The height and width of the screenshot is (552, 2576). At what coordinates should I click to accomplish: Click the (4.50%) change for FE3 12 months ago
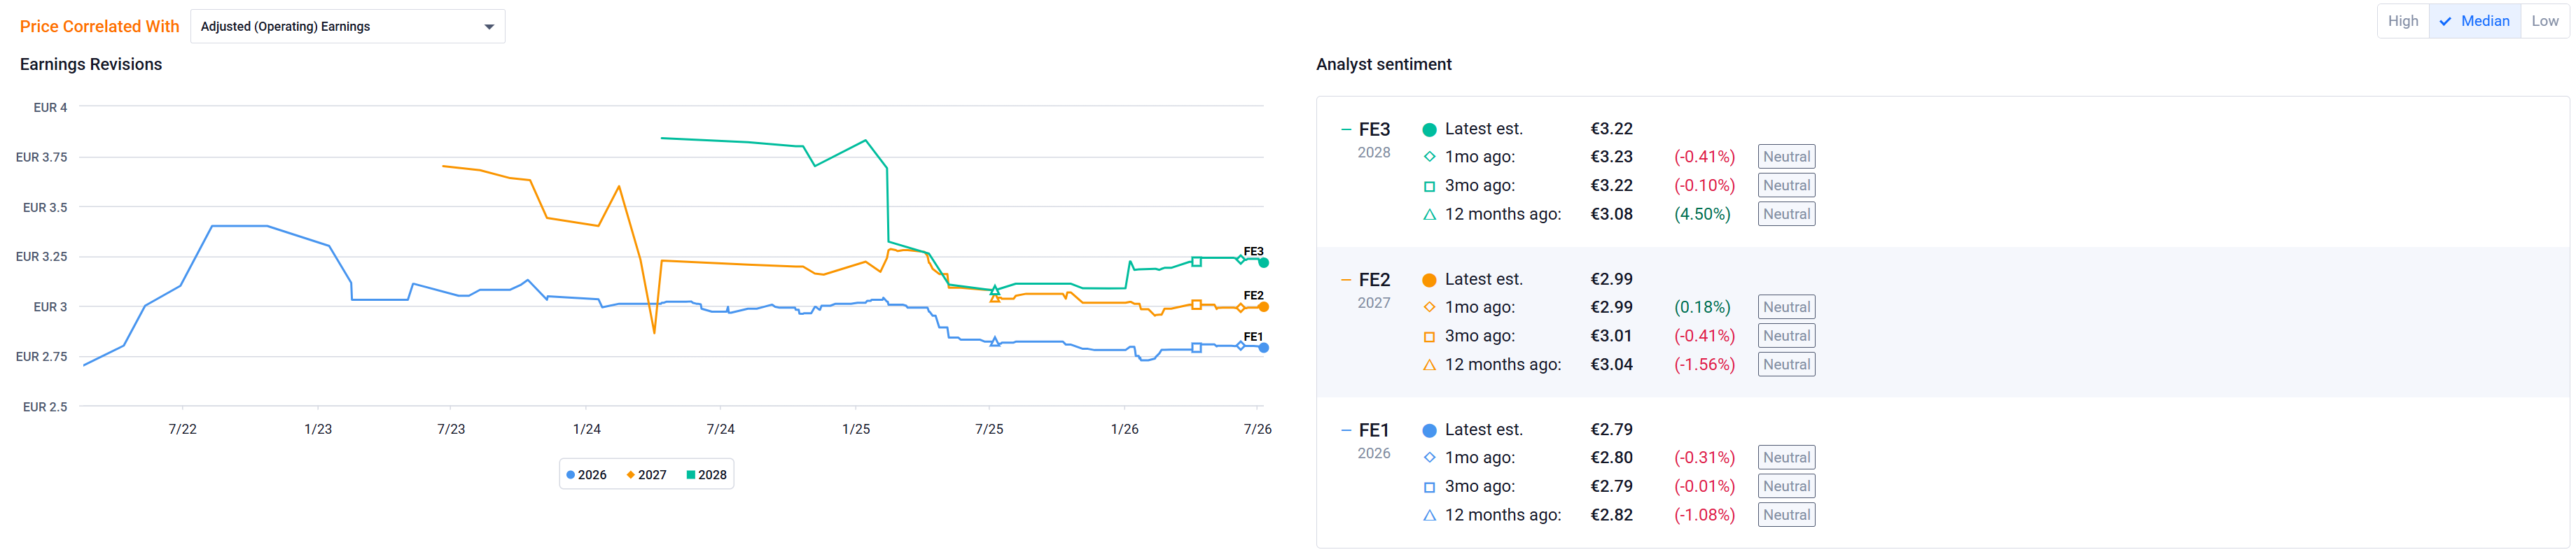[x=1702, y=214]
